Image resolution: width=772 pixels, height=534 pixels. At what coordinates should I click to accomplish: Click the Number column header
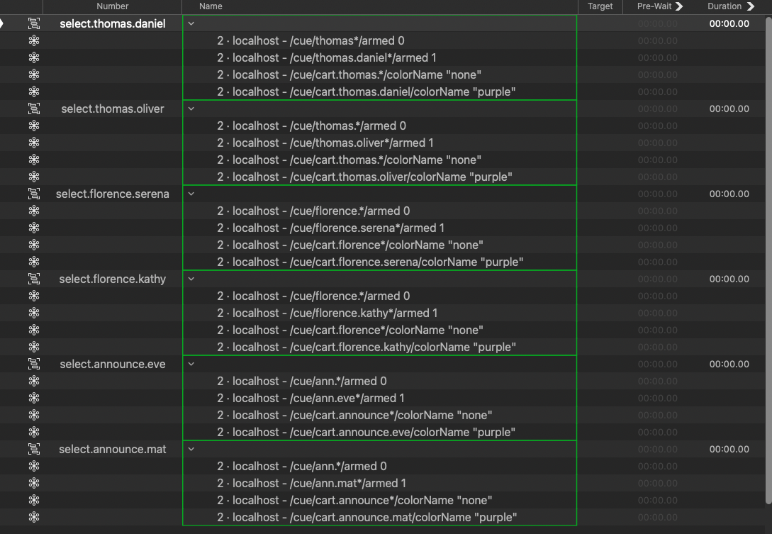[x=112, y=6]
